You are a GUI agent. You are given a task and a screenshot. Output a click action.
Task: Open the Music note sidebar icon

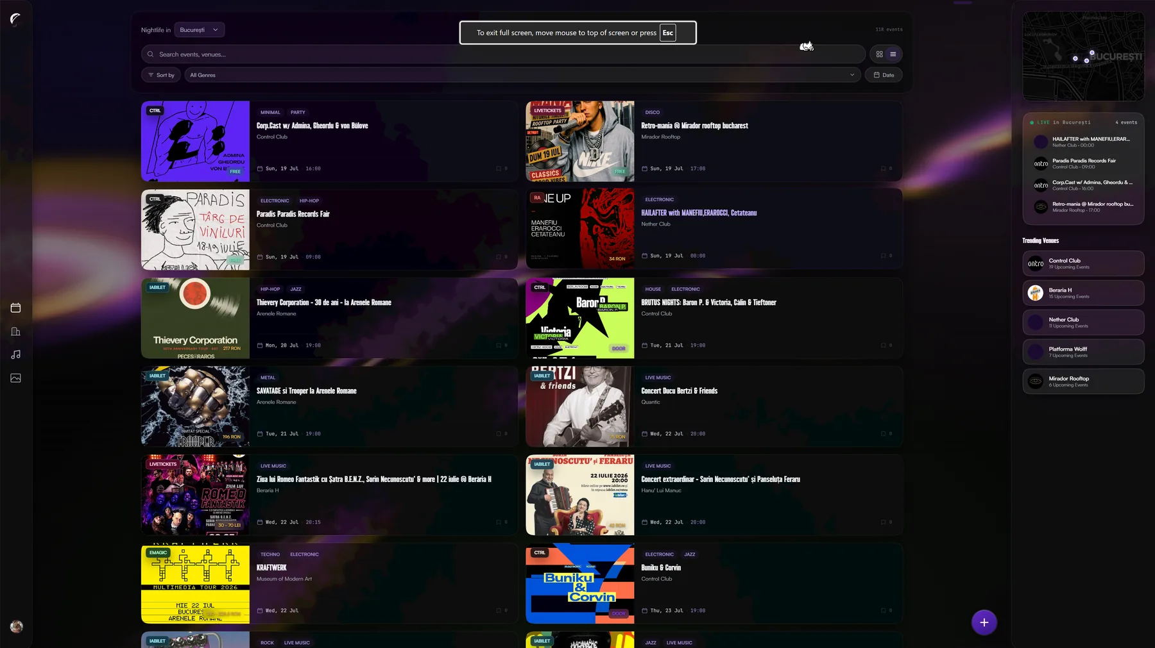click(x=16, y=354)
